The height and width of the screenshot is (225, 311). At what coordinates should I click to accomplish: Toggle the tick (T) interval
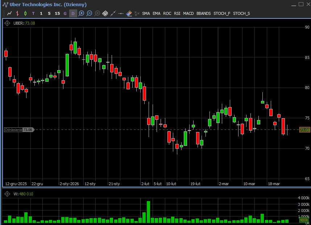(x=33, y=13)
